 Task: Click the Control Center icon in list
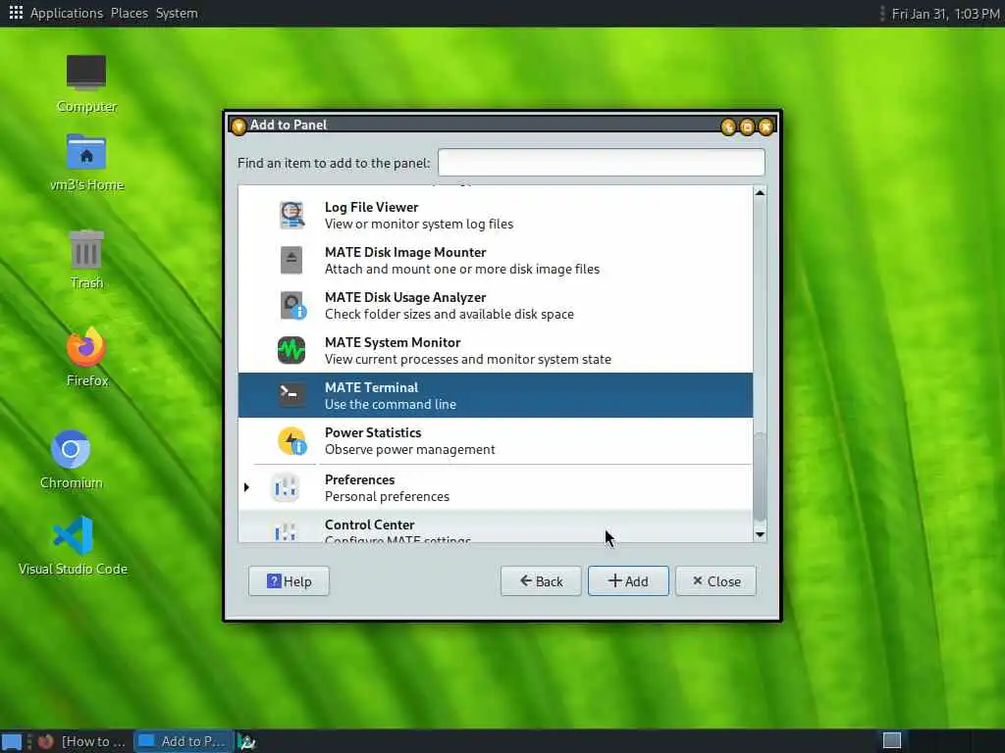pyautogui.click(x=286, y=530)
